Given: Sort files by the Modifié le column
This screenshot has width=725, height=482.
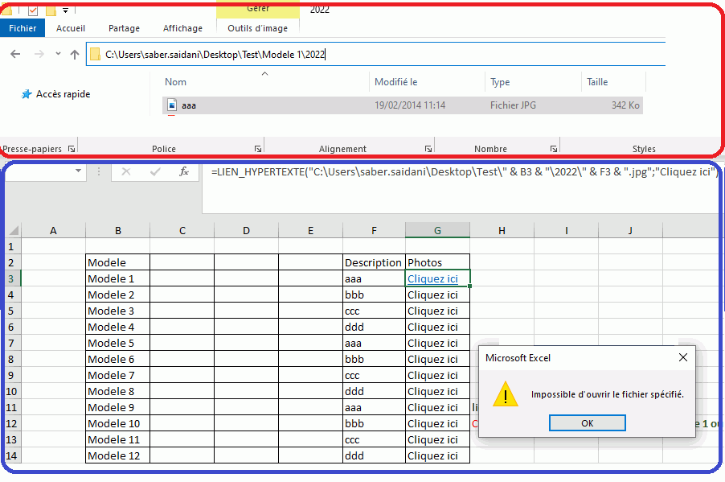Looking at the screenshot, I should pos(395,82).
